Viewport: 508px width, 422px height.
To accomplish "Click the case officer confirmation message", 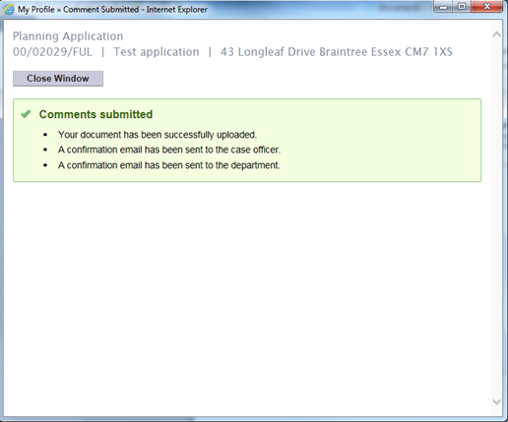I will pos(169,150).
